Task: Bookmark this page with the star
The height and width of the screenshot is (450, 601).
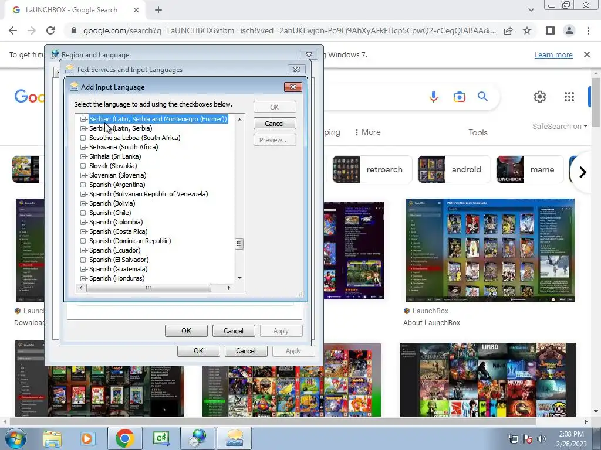Action: 527,30
